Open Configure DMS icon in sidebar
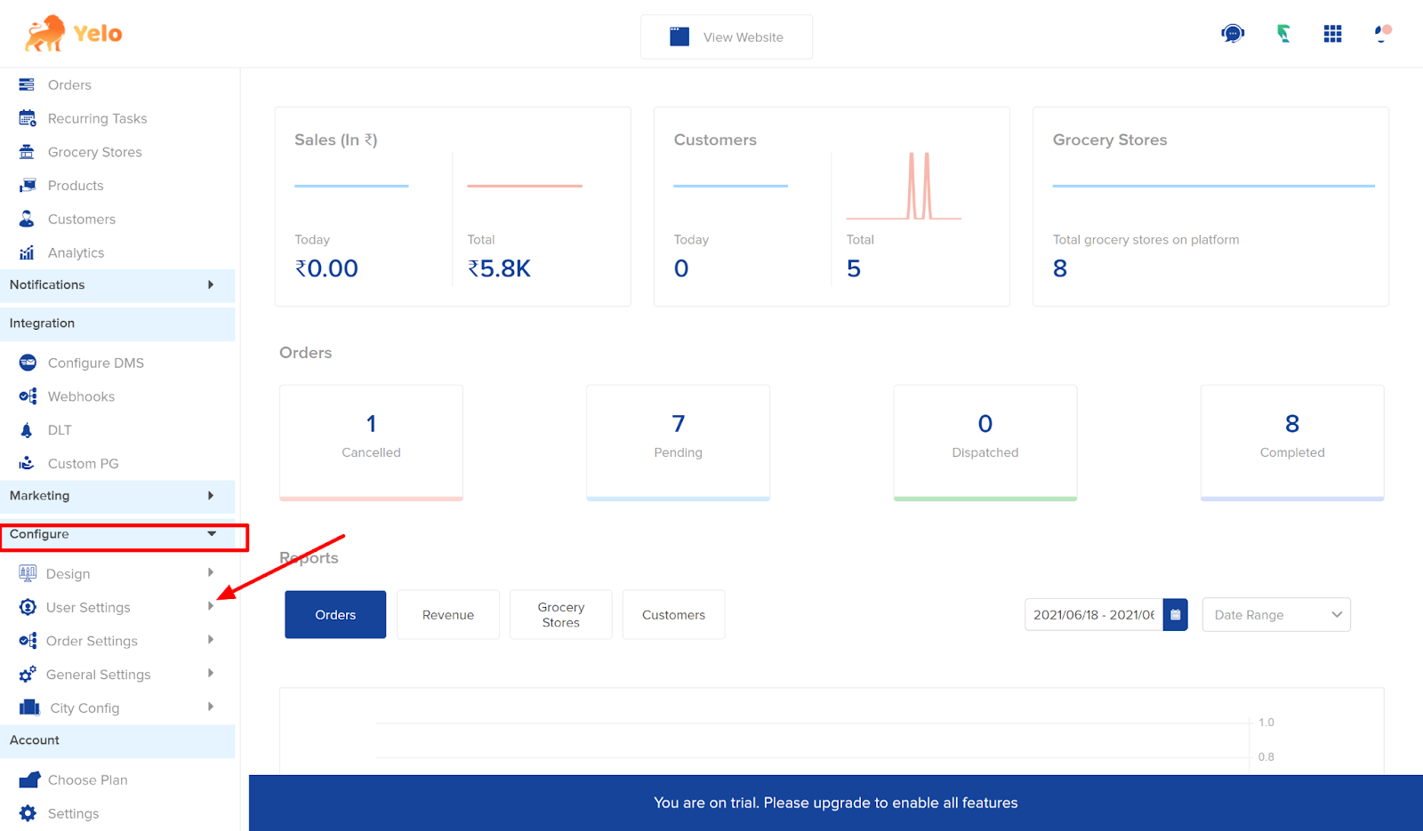 (28, 363)
